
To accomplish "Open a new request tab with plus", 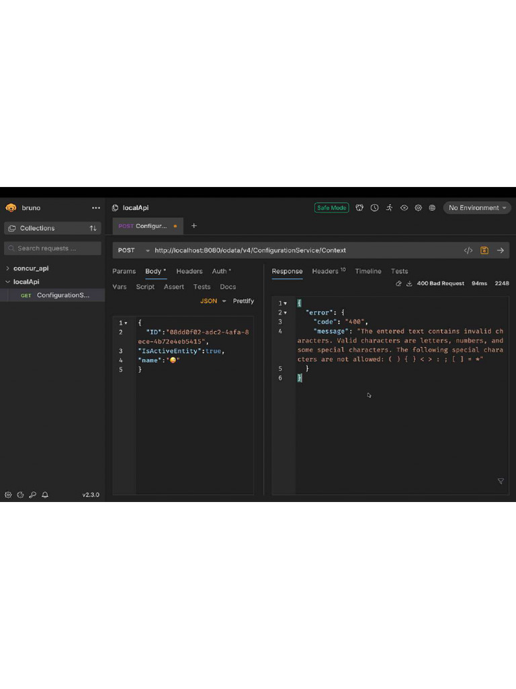I will coord(194,226).
